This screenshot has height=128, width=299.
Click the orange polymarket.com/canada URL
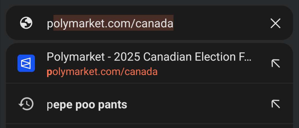pos(102,72)
